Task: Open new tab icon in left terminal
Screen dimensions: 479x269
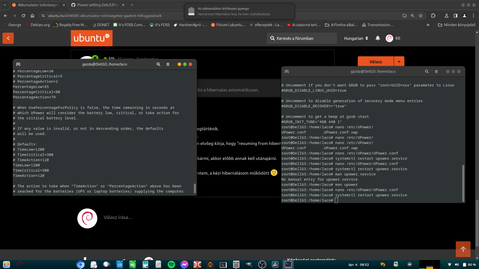Action: (x=18, y=64)
